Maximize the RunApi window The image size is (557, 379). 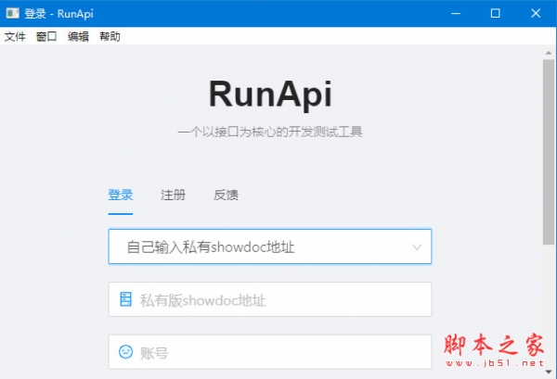coord(496,14)
